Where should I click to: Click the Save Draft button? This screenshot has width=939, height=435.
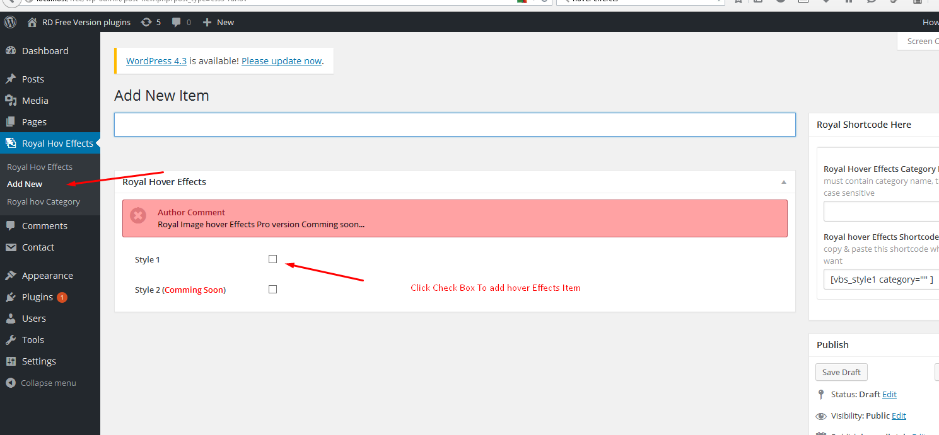click(x=841, y=372)
